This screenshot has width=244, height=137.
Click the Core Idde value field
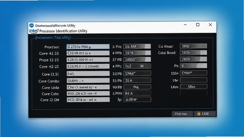tap(88, 87)
